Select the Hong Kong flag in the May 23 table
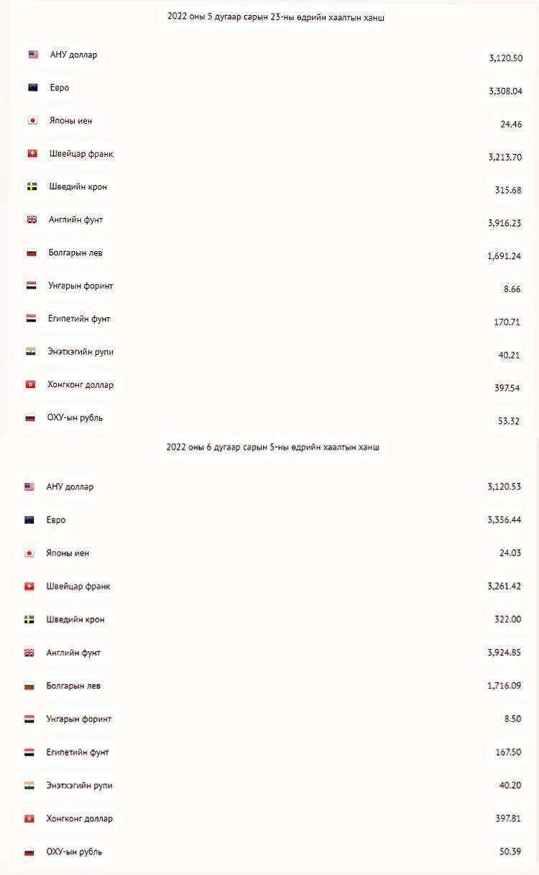 [31, 385]
